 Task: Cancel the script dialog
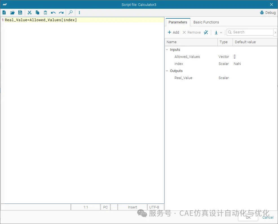[268, 218]
